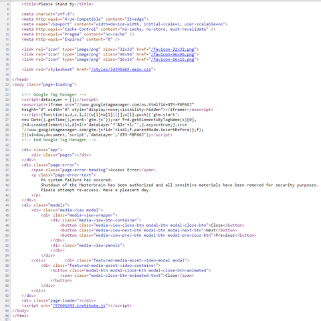Click the height=0 width=0 style line
321x321 pixels.
click(117, 110)
